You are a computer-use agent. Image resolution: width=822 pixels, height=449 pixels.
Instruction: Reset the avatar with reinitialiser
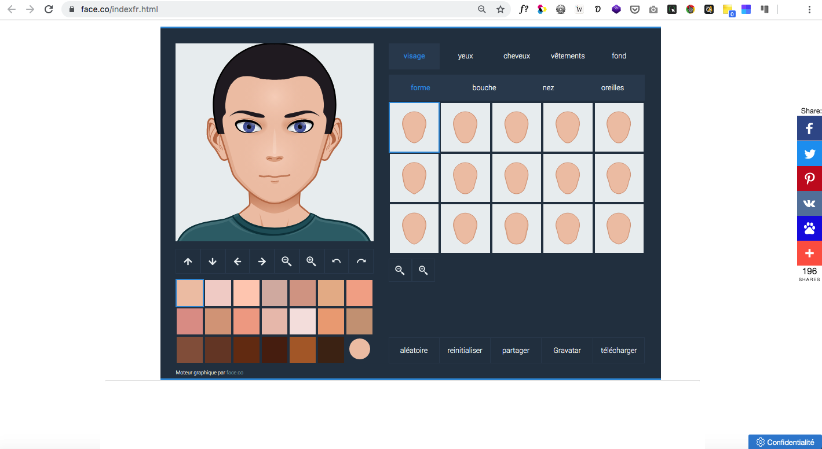click(x=465, y=351)
